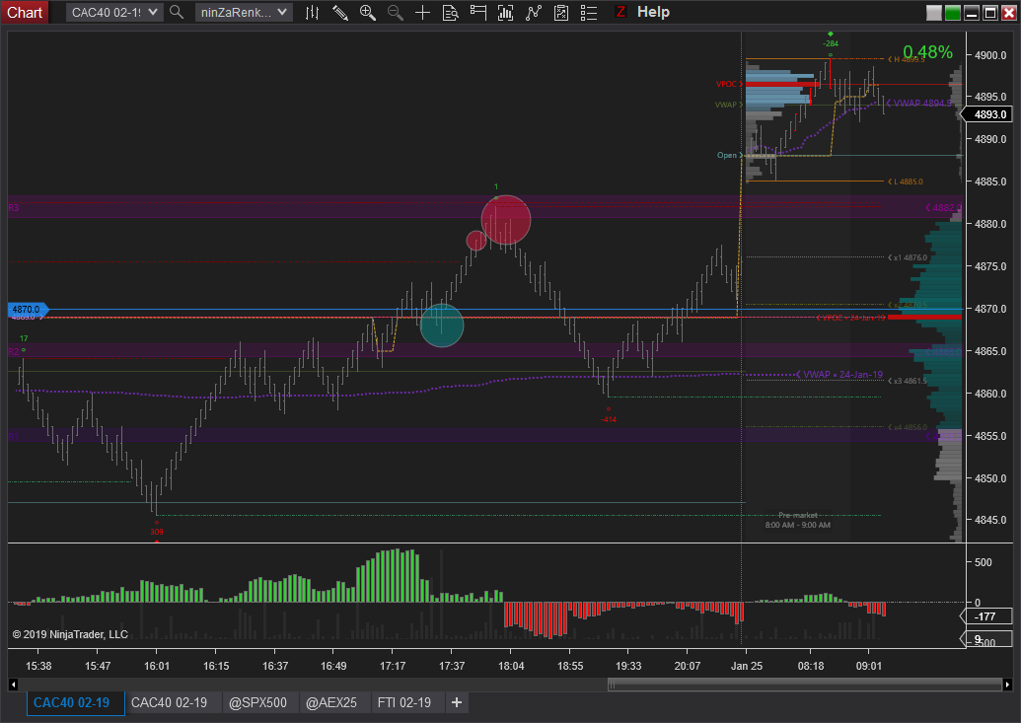Switch to the @AEX25 tab

coord(331,703)
